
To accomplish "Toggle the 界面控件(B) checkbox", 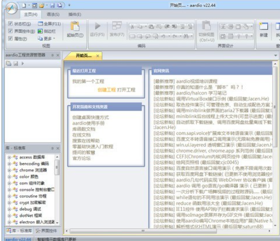I will coord(11,31).
